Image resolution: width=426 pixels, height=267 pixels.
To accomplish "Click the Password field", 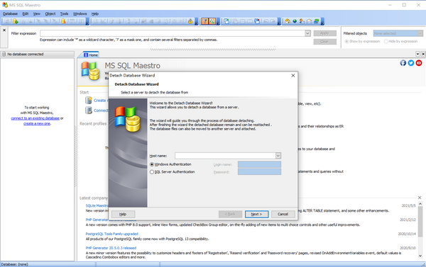I will 259,172.
